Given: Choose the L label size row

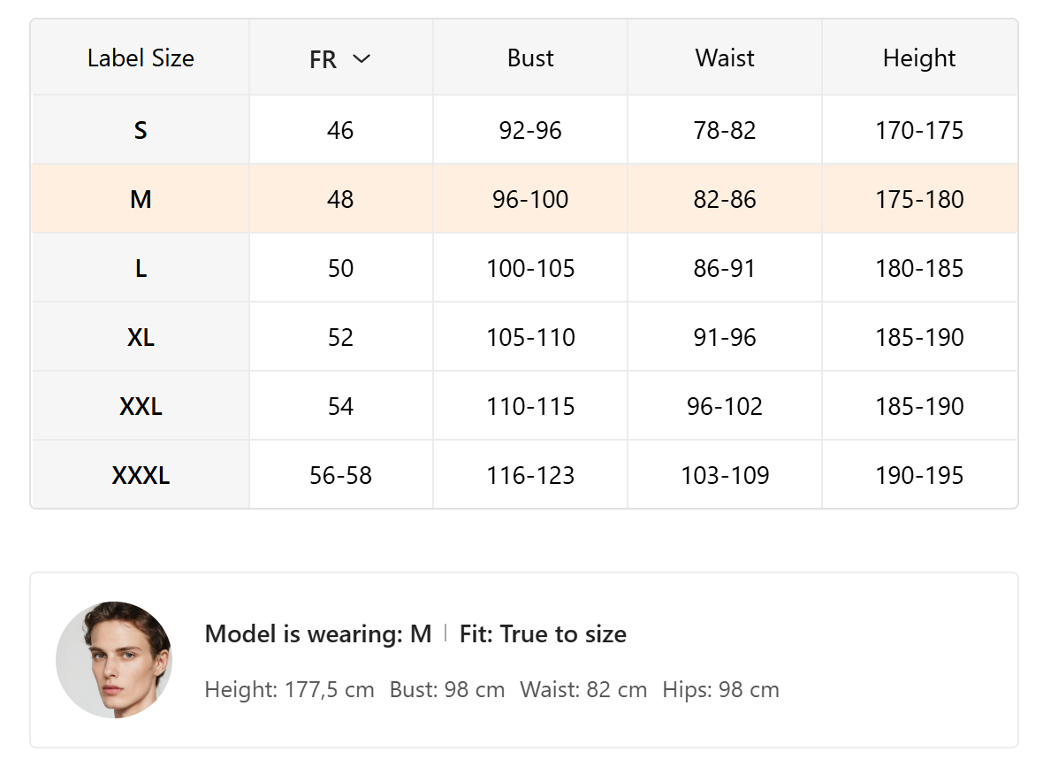Looking at the screenshot, I should click(x=141, y=269).
